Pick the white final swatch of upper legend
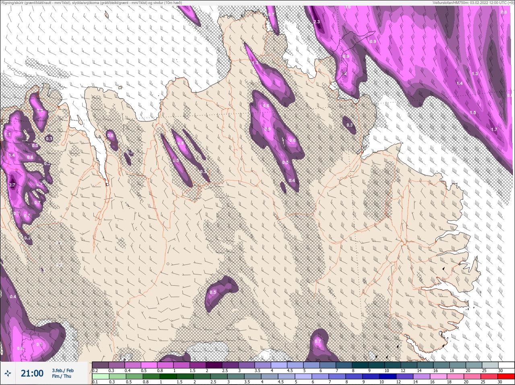The height and width of the screenshot is (385, 515). pyautogui.click(x=506, y=365)
